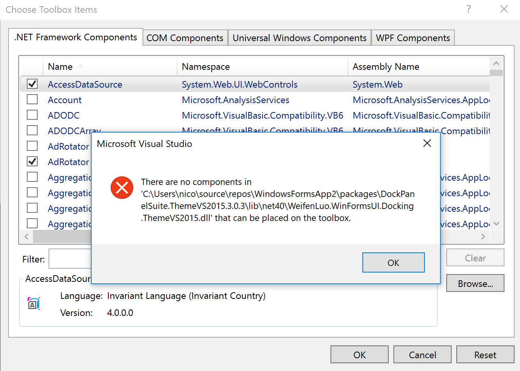Viewport: 520px width, 371px height.
Task: Open the COM Components tab
Action: 185,38
